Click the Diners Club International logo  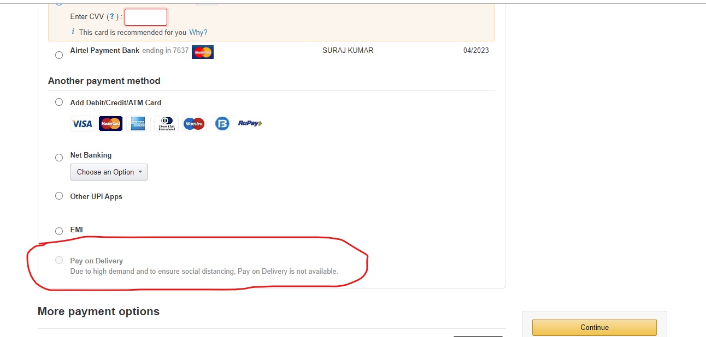click(x=166, y=124)
